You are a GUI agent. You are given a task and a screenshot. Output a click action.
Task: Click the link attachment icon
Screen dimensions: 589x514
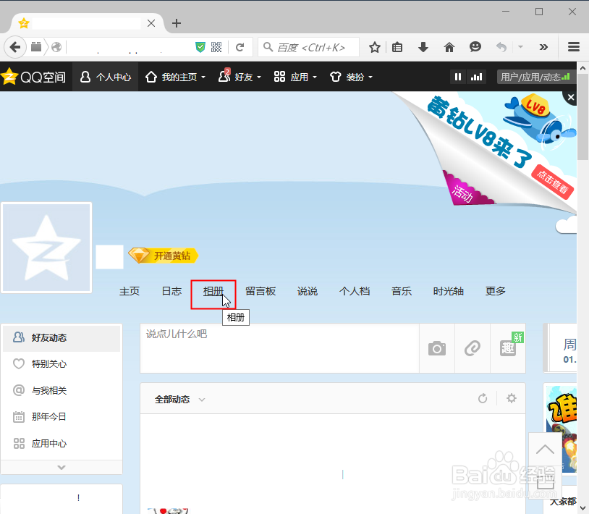(x=473, y=348)
